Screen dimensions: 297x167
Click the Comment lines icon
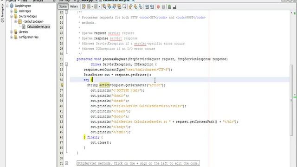pos(169,7)
